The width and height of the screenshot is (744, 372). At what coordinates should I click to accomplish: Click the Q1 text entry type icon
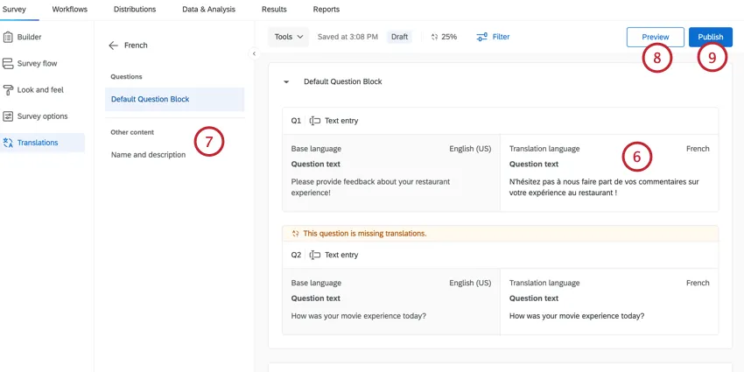[315, 121]
